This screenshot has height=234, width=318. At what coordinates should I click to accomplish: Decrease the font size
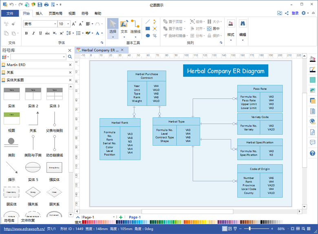coord(81,24)
